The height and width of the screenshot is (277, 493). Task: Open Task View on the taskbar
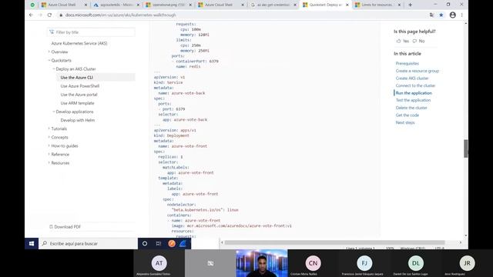click(x=158, y=243)
